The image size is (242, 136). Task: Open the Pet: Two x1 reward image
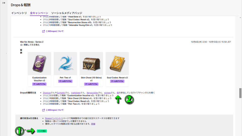65,63
